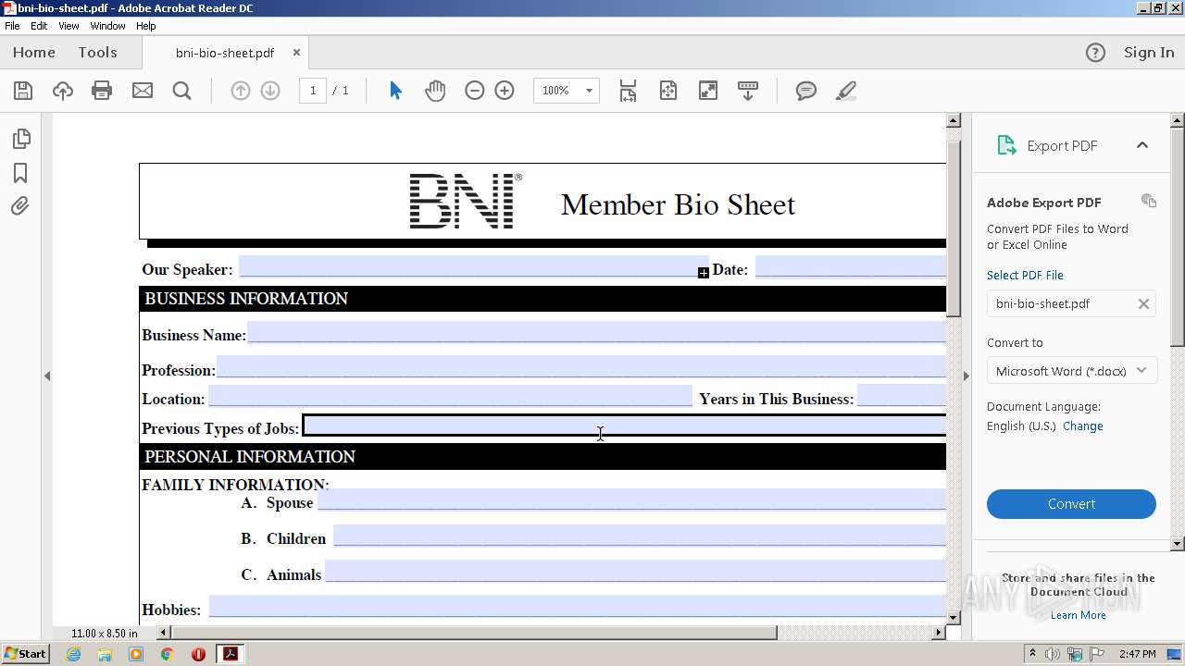Open page thumbnails panel icon
The image size is (1185, 666).
(20, 139)
